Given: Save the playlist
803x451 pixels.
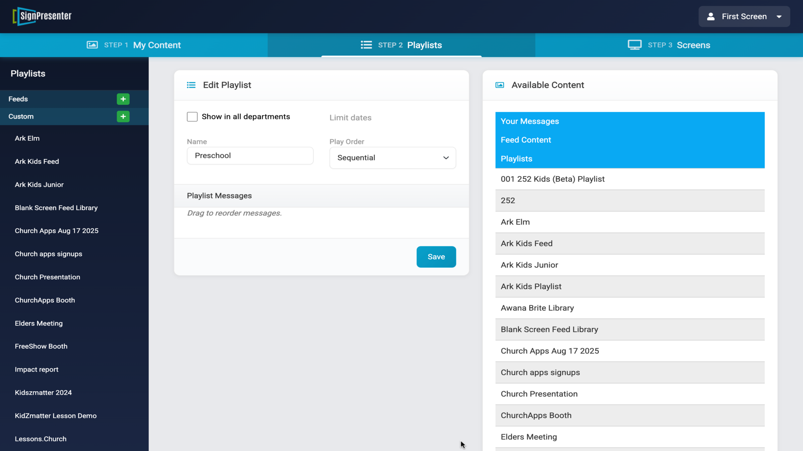Looking at the screenshot, I should point(436,257).
